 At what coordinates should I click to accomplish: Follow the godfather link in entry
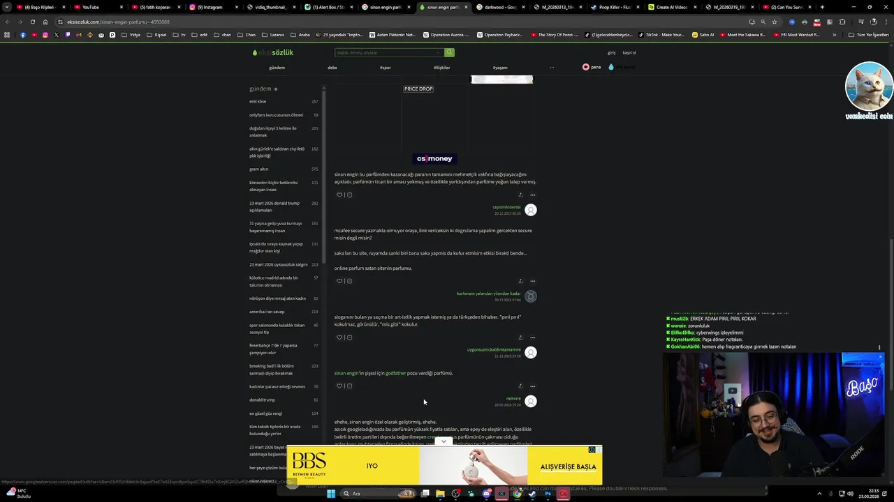pyautogui.click(x=395, y=373)
